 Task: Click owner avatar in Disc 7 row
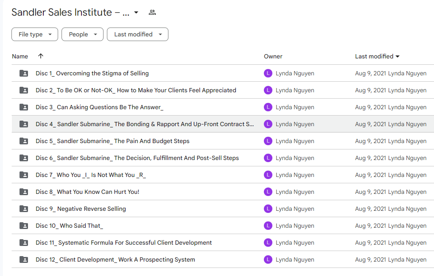pos(268,175)
